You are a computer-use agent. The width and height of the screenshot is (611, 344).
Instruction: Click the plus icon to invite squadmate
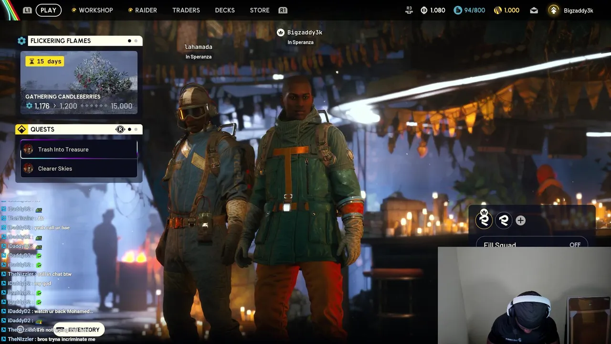click(x=521, y=220)
